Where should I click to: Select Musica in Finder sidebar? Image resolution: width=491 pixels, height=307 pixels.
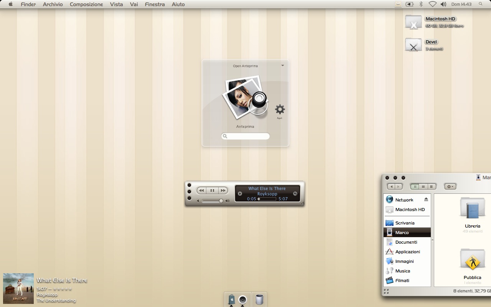[x=407, y=271]
